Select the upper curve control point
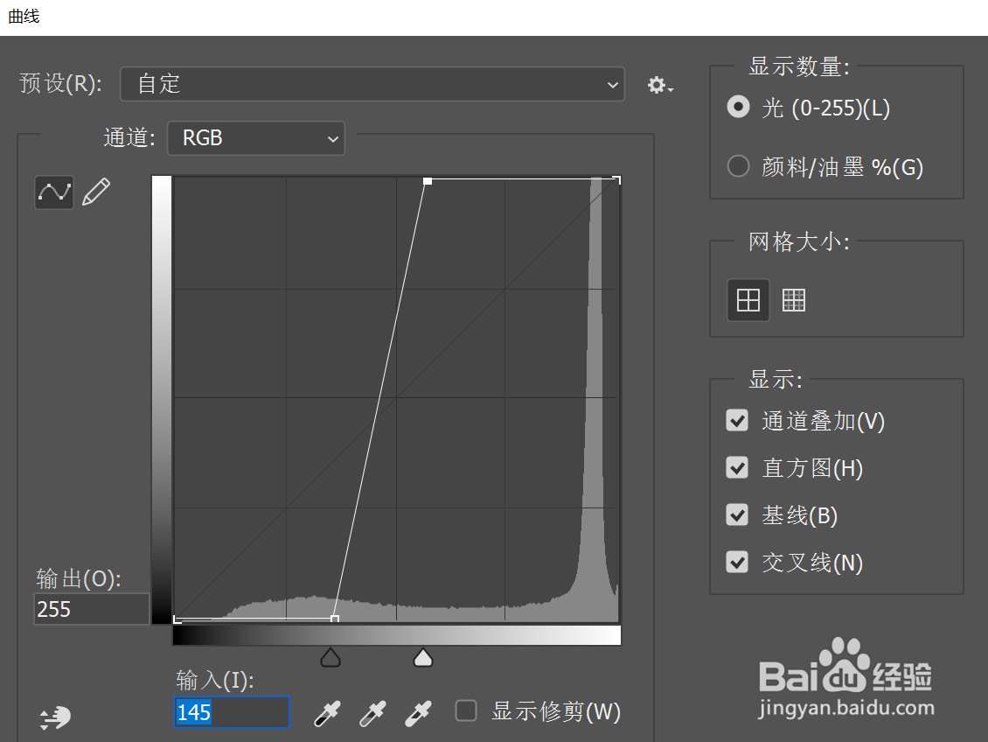The image size is (988, 742). click(x=428, y=181)
